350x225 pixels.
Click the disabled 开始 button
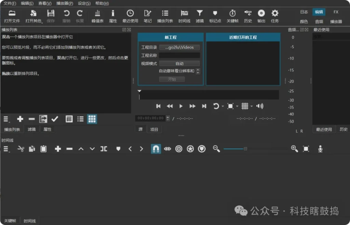[172, 79]
